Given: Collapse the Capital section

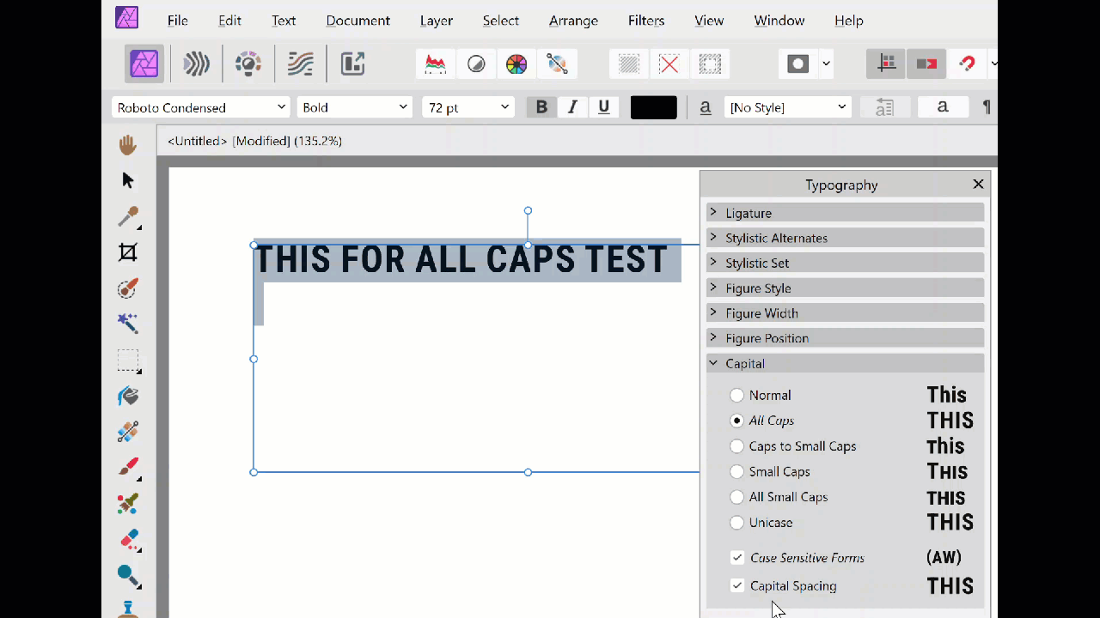Looking at the screenshot, I should (713, 363).
